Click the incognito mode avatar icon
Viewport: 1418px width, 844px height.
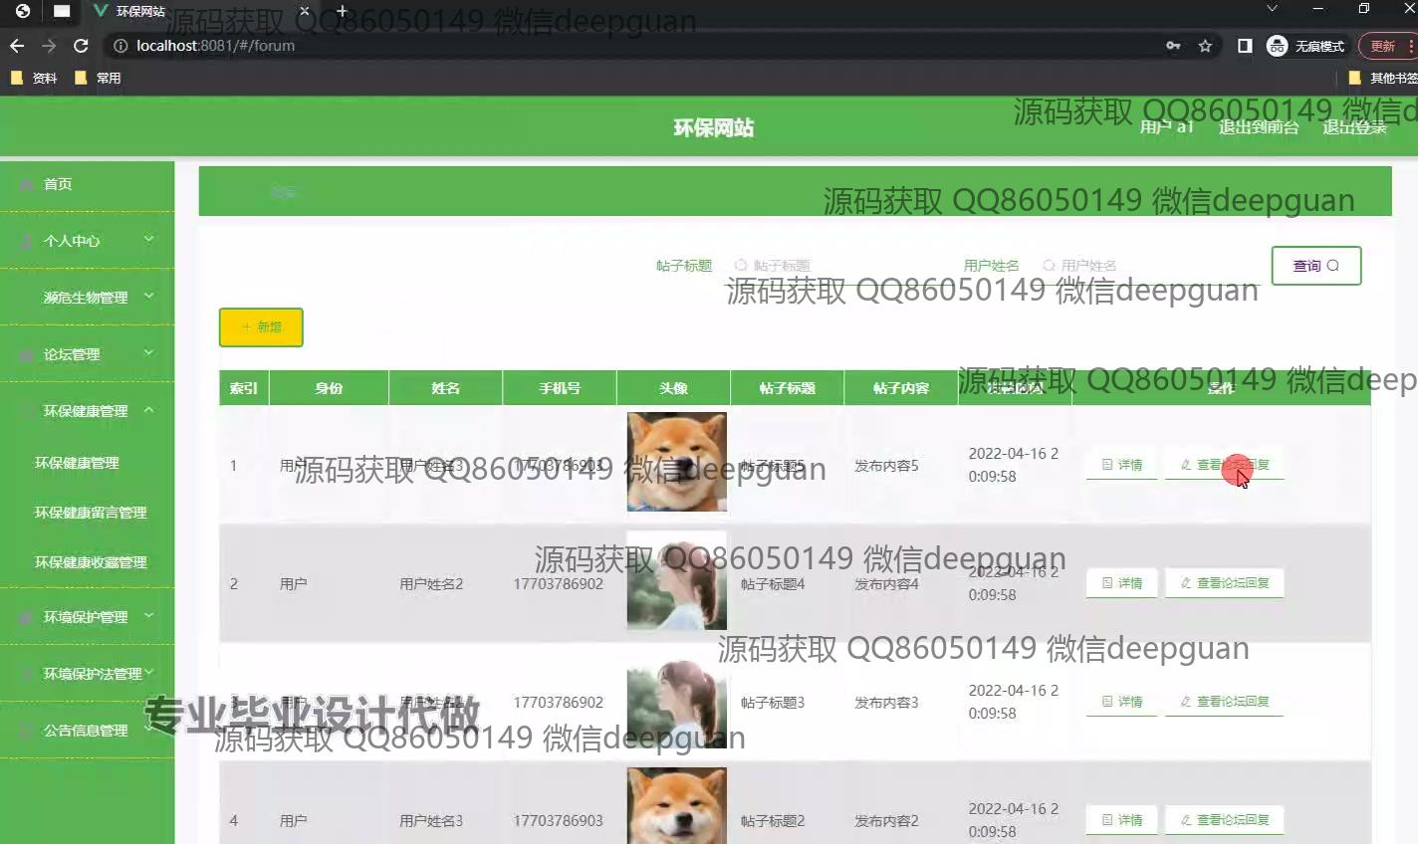click(x=1277, y=46)
